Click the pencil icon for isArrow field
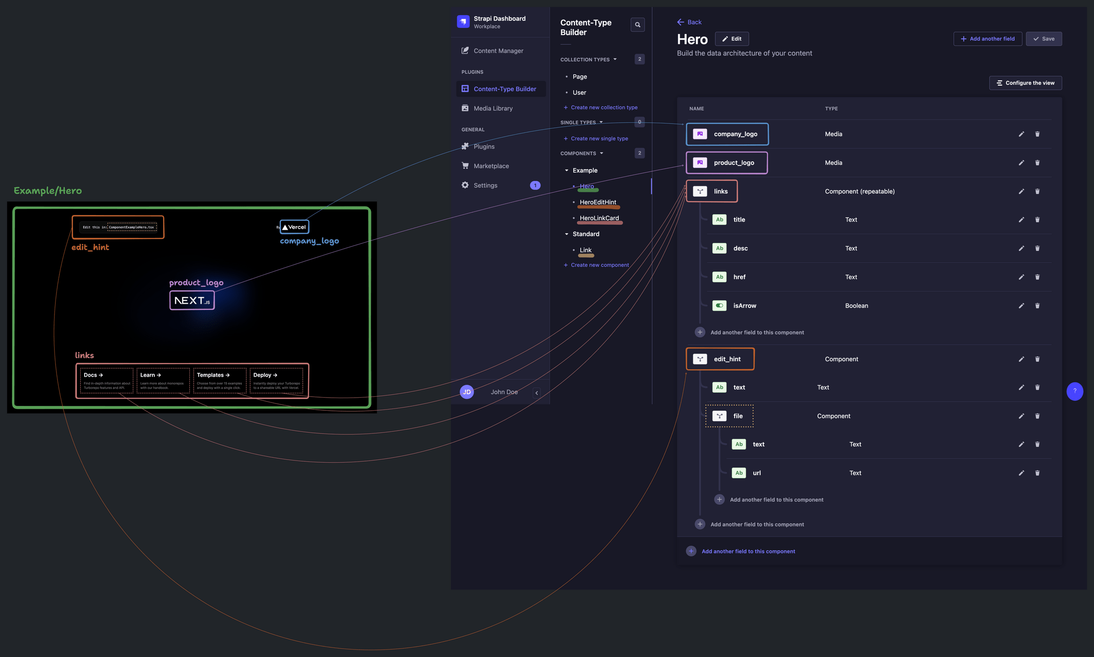 [1021, 306]
